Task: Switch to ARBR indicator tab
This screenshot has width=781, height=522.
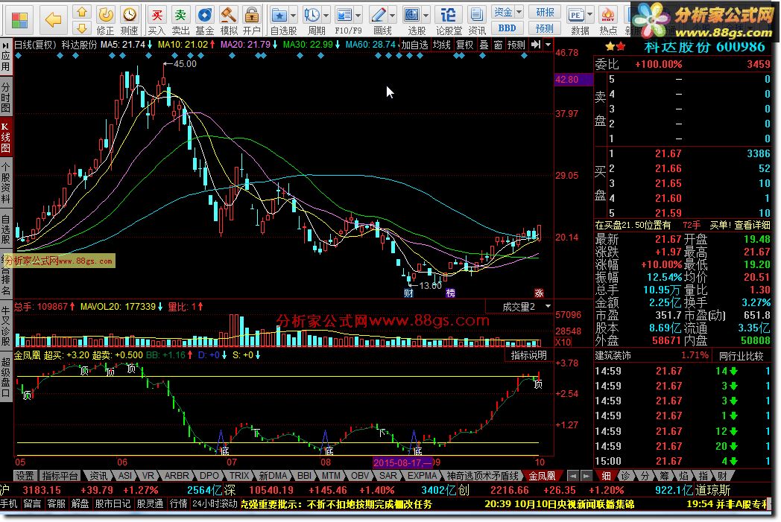Action: click(177, 477)
